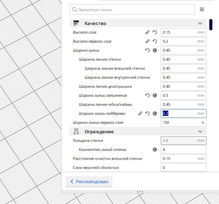Edit Расстояние очистки внешней стенки value
This screenshot has width=219, height=204.
coord(184,159)
